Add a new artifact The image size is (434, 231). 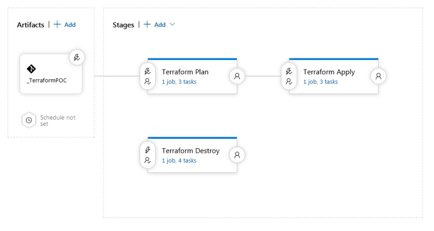[65, 25]
